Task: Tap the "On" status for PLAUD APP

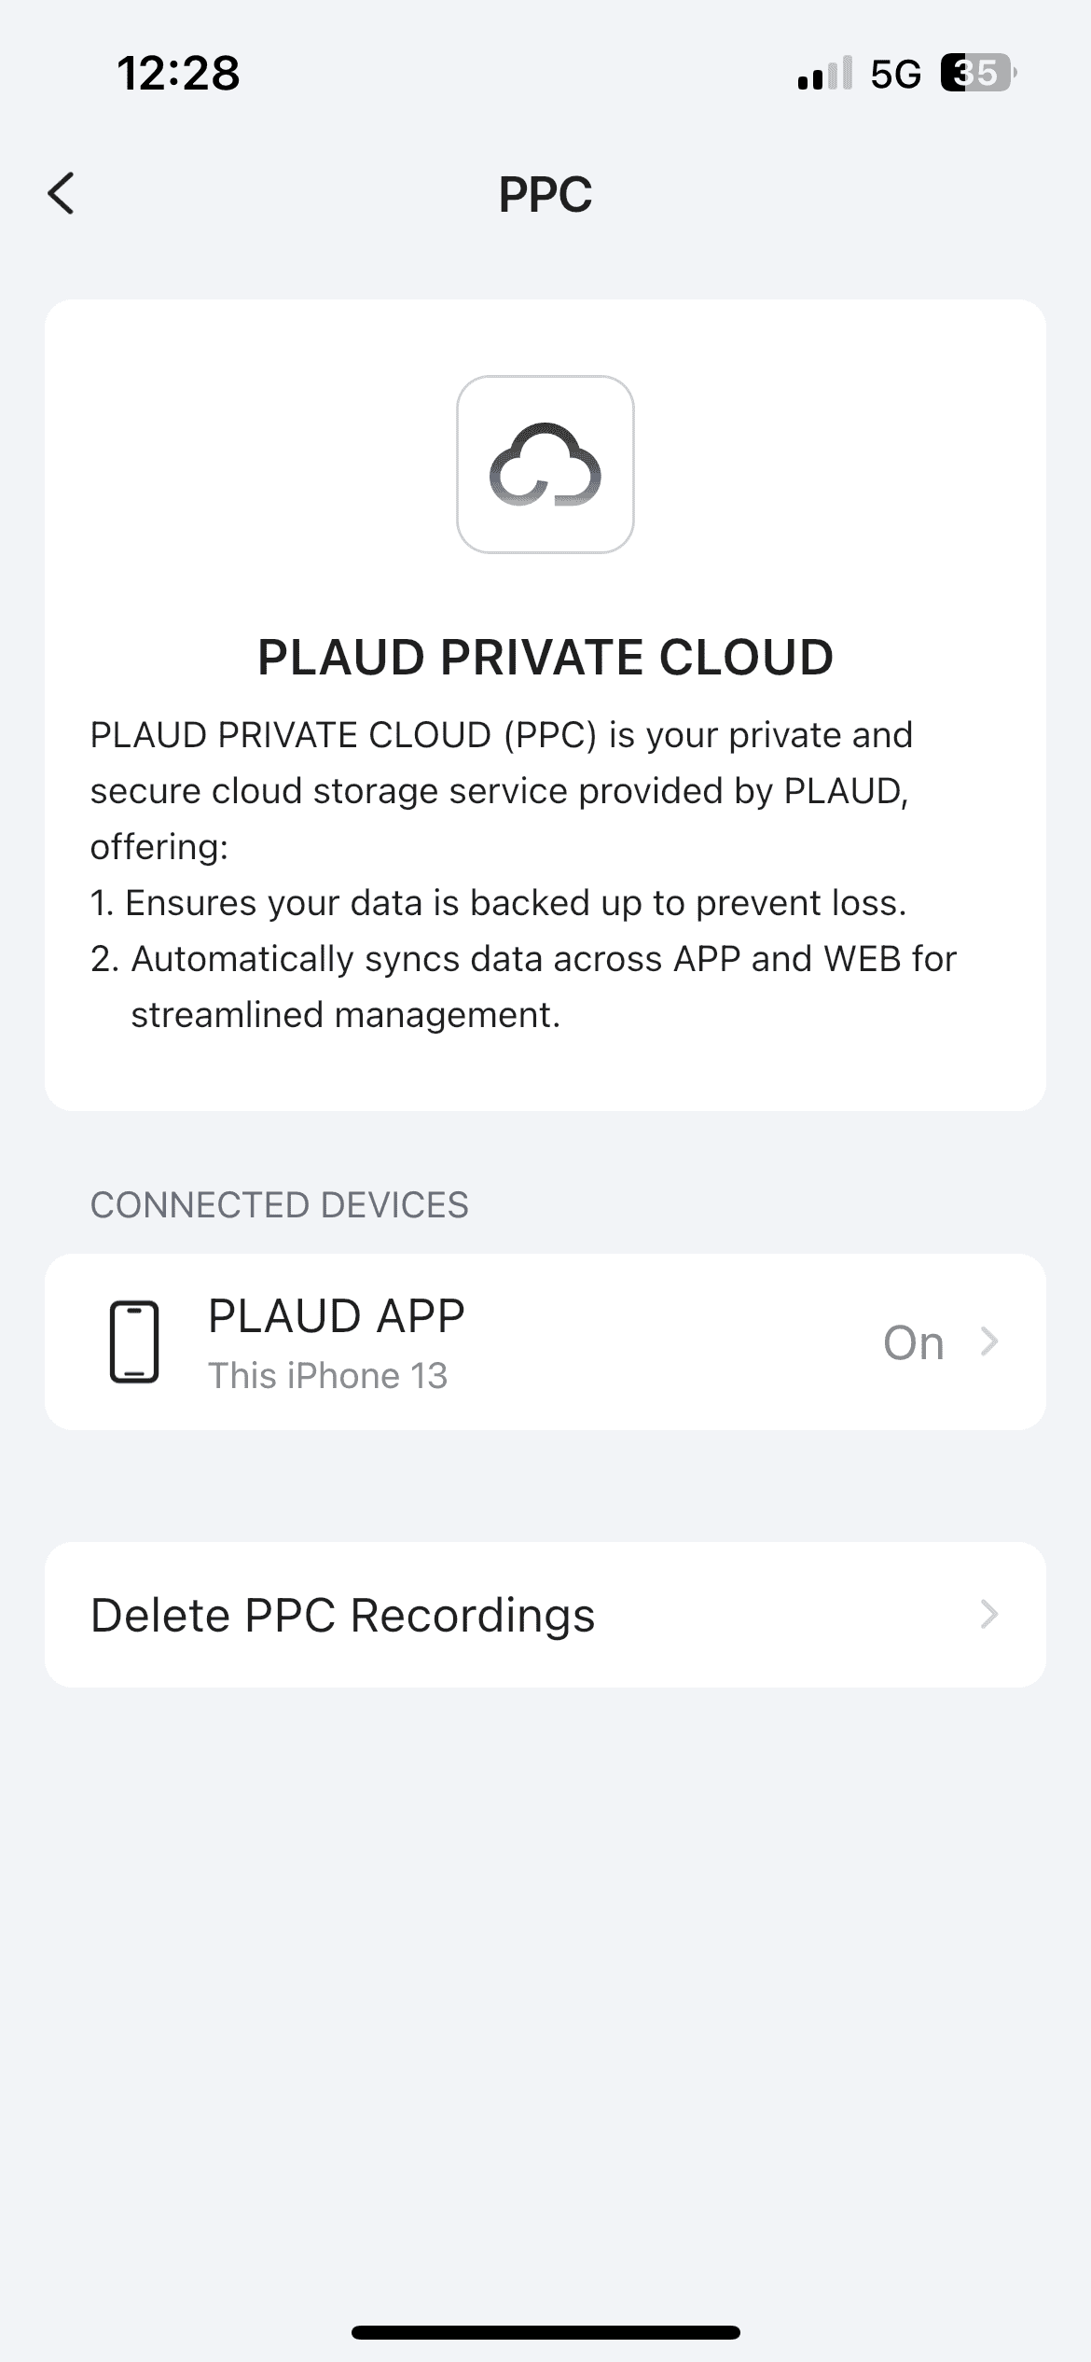Action: click(913, 1343)
